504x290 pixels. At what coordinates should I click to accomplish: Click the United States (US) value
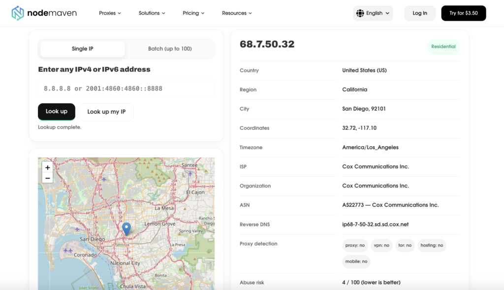[364, 70]
